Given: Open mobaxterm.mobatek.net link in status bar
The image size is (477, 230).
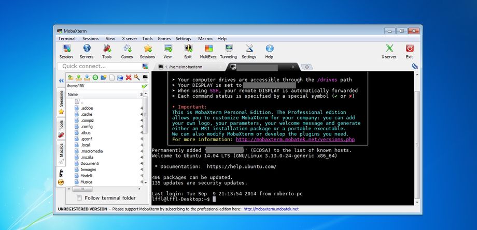Looking at the screenshot, I should pyautogui.click(x=271, y=209).
